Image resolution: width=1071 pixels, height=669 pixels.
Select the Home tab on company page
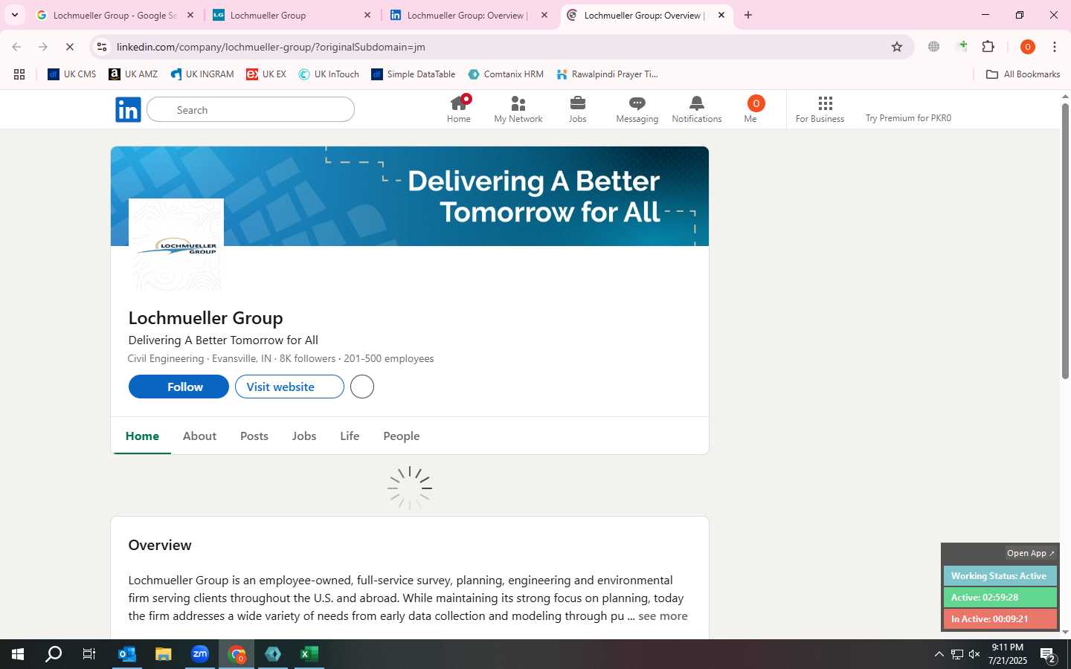[142, 436]
